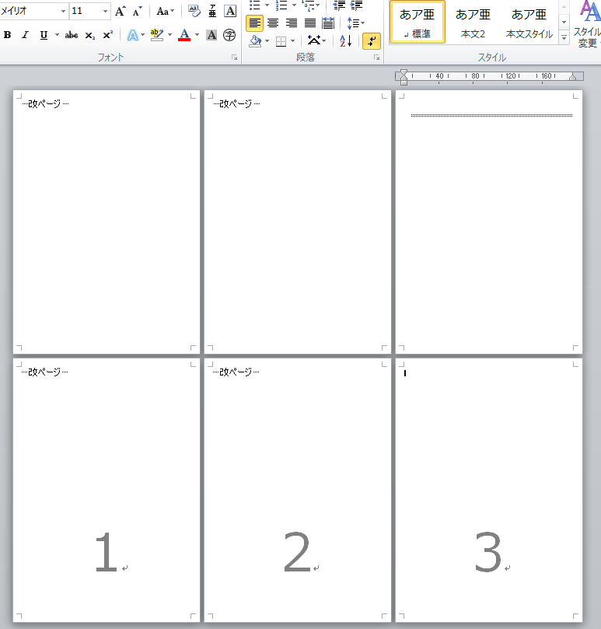
Task: Apply character border
Action: (230, 11)
